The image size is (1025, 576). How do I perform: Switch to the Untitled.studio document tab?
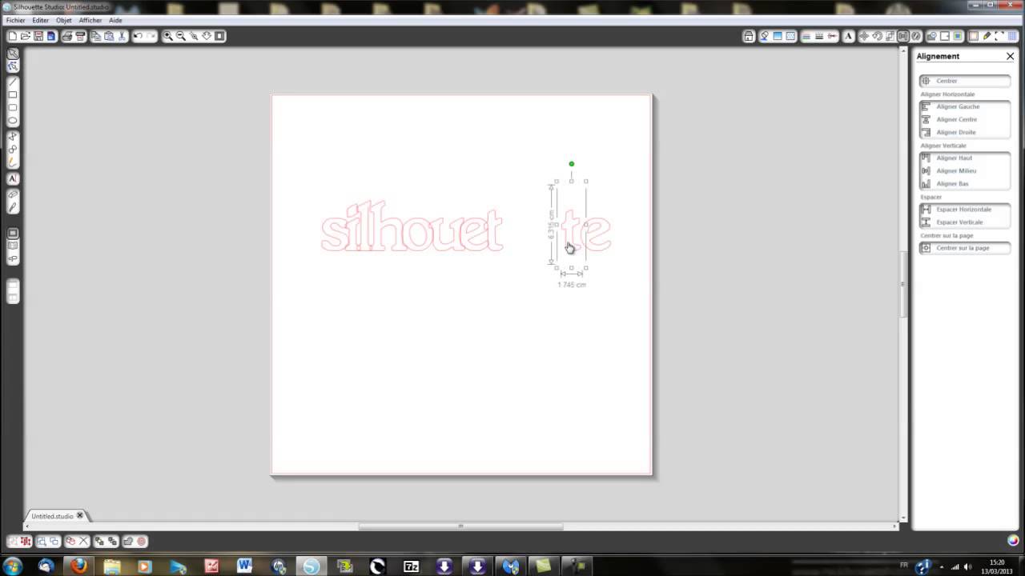coord(52,516)
